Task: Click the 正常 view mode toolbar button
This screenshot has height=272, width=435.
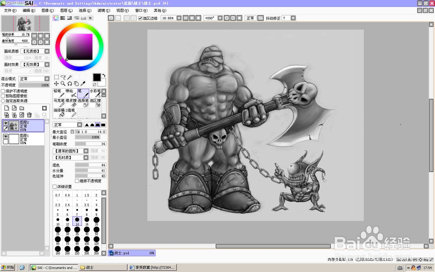Action: pyautogui.click(x=250, y=18)
